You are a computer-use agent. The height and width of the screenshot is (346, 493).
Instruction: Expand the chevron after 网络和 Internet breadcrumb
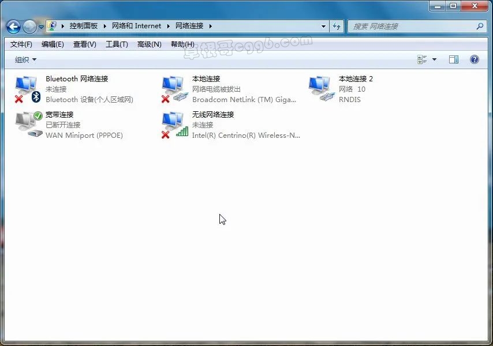click(x=168, y=26)
